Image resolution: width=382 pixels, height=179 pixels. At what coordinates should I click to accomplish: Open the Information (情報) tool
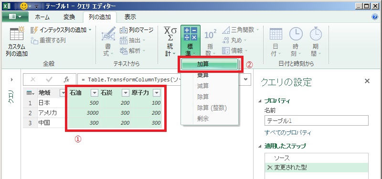pyautogui.click(x=234, y=51)
